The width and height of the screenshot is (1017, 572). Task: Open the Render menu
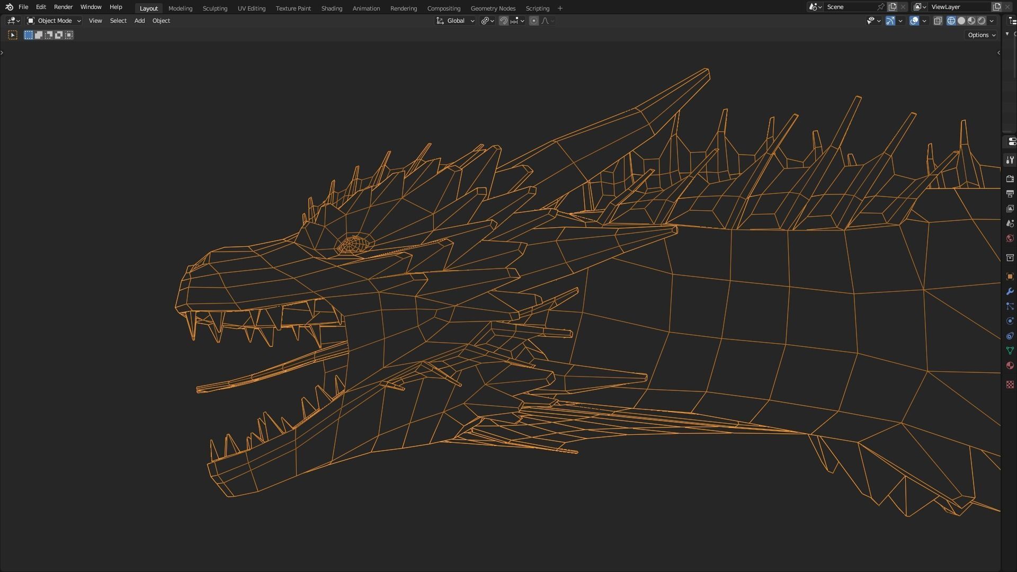63,7
